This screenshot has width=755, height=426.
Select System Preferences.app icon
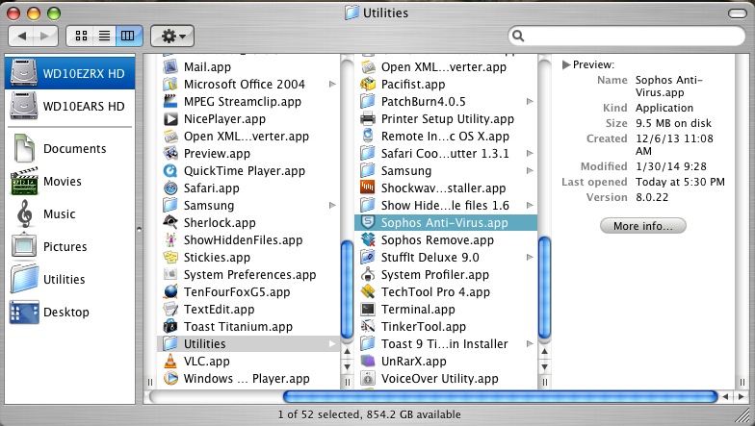[170, 275]
